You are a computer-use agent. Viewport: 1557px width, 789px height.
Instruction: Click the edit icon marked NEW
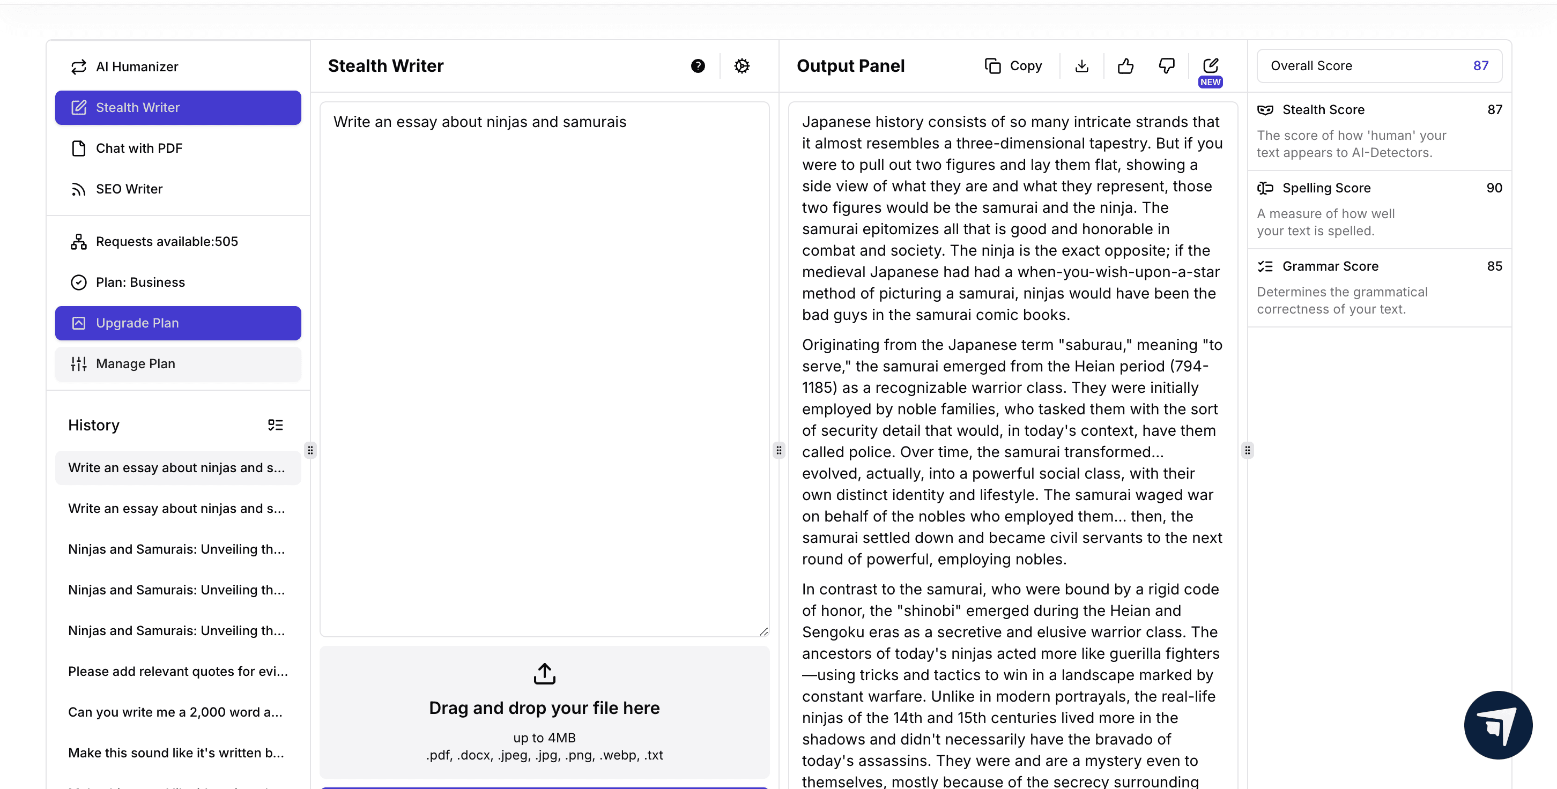[1210, 66]
